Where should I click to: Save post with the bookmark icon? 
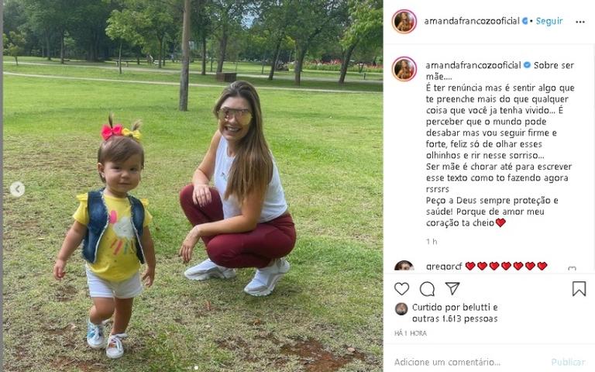pos(579,289)
